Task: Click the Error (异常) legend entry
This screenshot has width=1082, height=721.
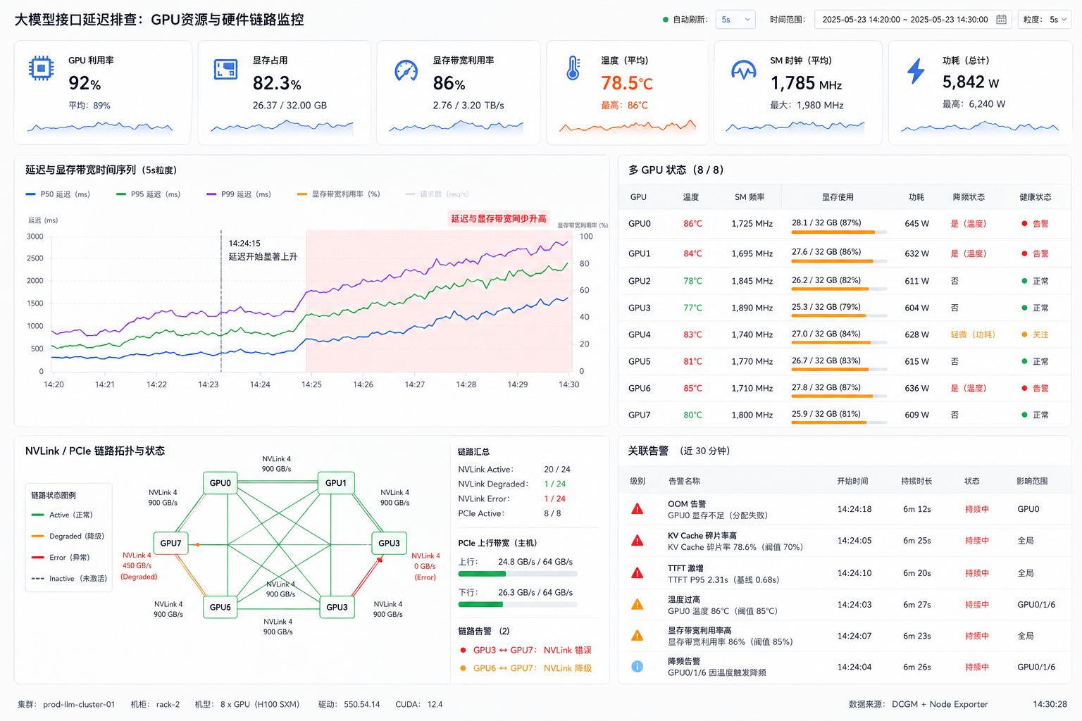Action: [61, 558]
